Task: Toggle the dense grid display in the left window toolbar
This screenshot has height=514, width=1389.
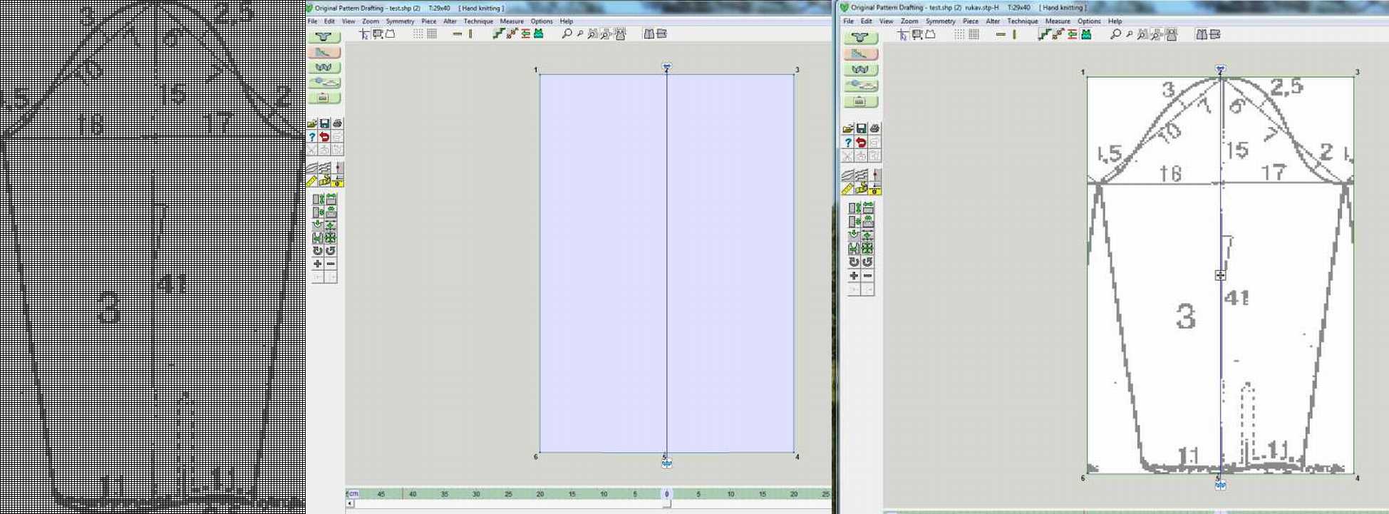Action: pyautogui.click(x=432, y=34)
